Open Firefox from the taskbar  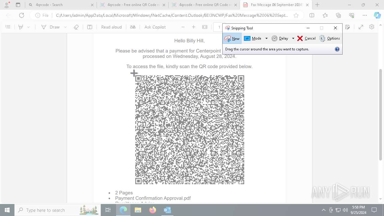153,210
